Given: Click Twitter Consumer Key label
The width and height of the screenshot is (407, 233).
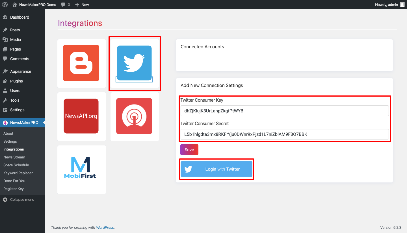Looking at the screenshot, I should [202, 100].
